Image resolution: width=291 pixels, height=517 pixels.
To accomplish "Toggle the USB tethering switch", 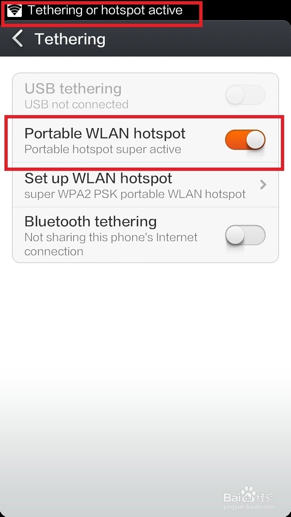I will coord(245,95).
